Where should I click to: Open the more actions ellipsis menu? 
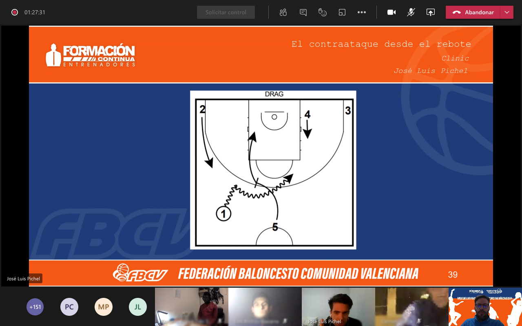(362, 12)
